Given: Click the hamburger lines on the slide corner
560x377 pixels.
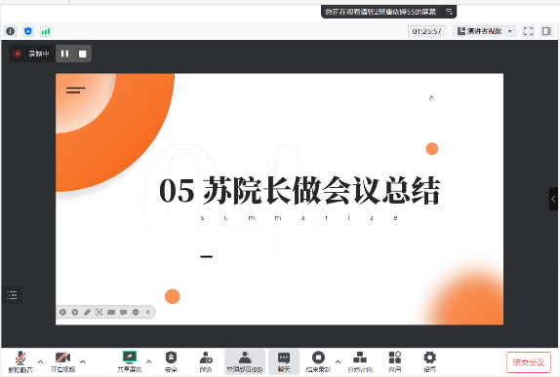Looking at the screenshot, I should (x=76, y=90).
